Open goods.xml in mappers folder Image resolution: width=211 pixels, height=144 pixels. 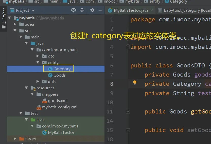(58, 101)
